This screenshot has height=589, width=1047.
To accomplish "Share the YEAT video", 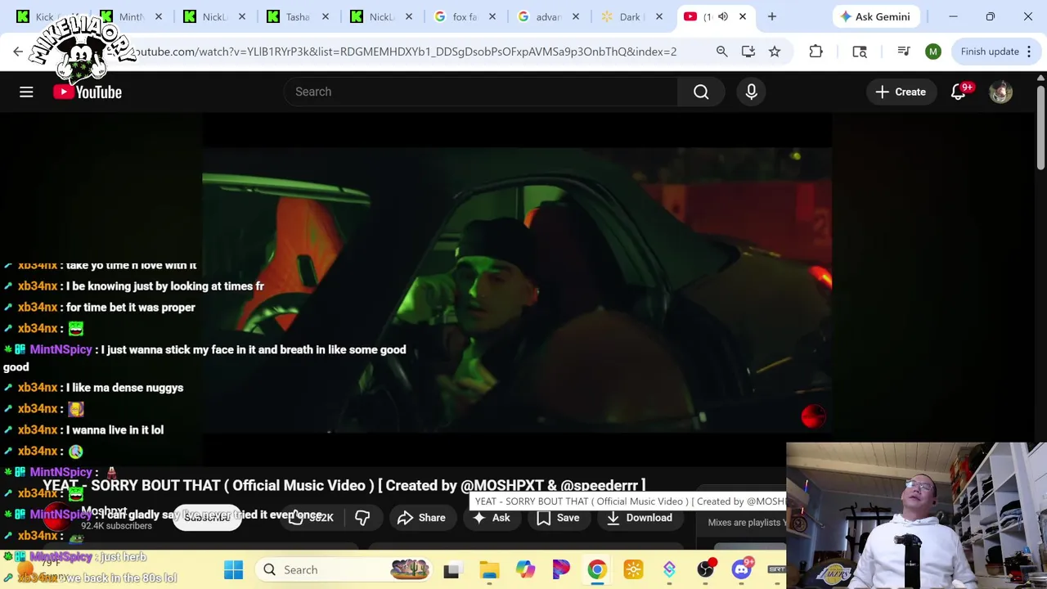I will pyautogui.click(x=421, y=518).
